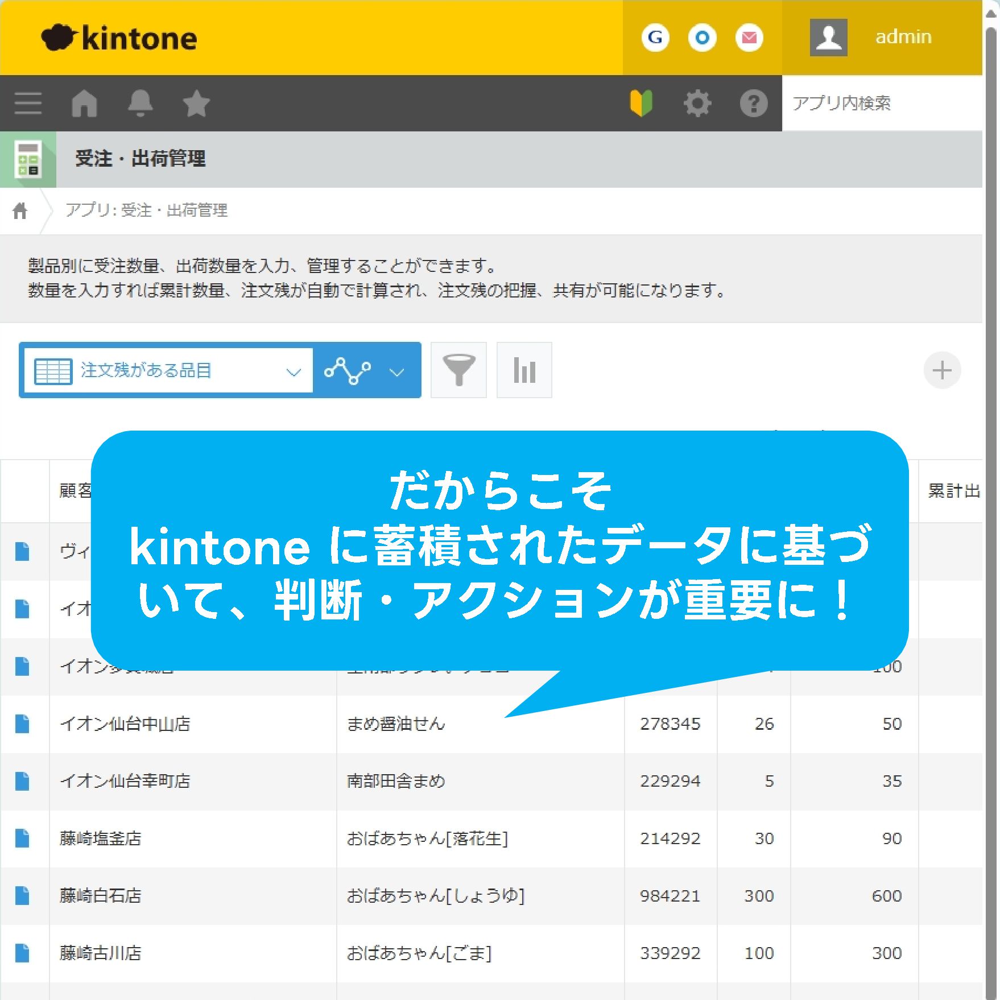Click value 984221
This screenshot has width=1000, height=1000.
(670, 896)
